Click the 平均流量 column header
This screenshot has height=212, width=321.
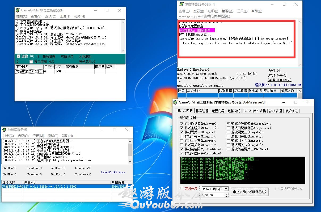pyautogui.click(x=272, y=91)
